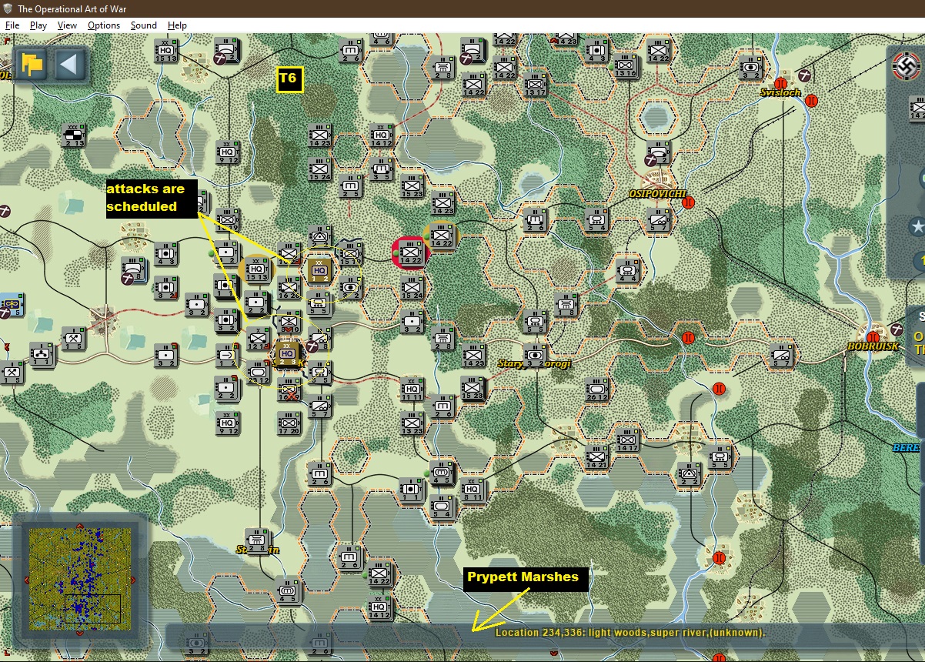
Task: Select the artillery unit west of Bobruisk
Action: 782,356
